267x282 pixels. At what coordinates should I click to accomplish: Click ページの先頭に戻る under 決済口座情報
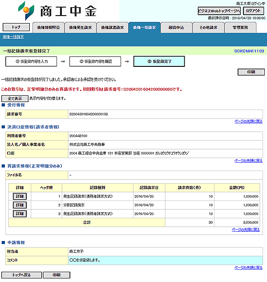click(248, 161)
